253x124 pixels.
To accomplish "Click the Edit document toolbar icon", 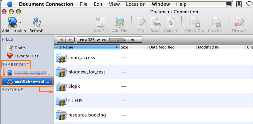I will [x=141, y=22].
